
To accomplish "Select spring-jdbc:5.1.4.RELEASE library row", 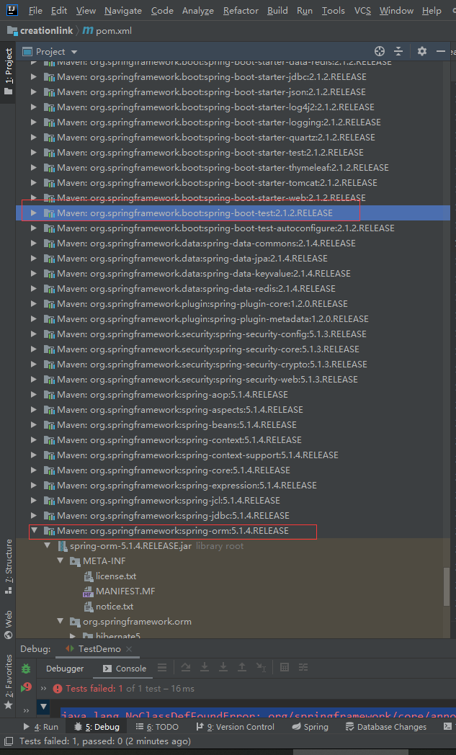I will coord(233,516).
